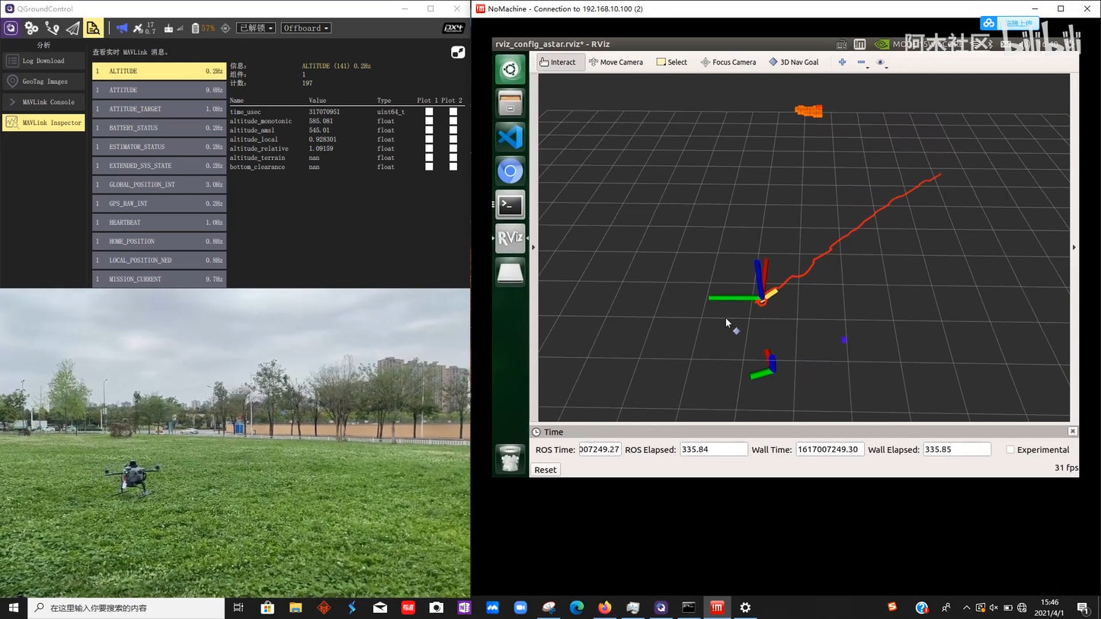
Task: Open the Offboard flight mode dropdown
Action: click(x=306, y=28)
